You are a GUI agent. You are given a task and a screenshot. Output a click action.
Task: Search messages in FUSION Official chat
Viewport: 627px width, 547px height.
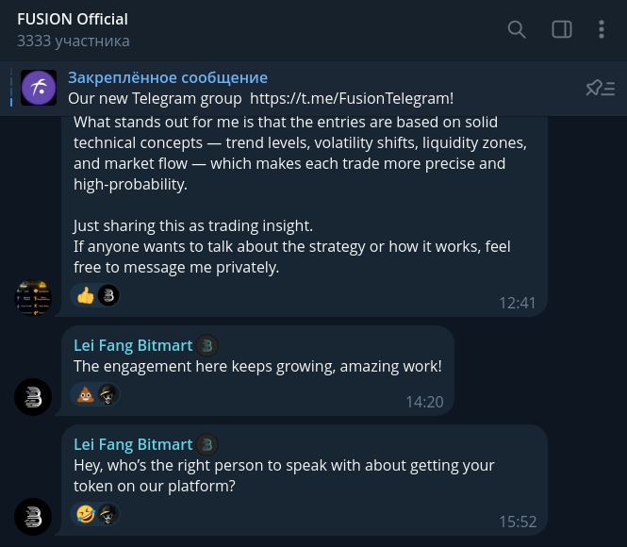[517, 29]
